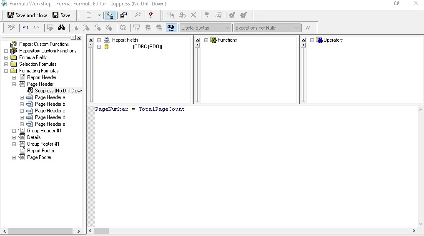
Task: Select Page Header b item
Action: point(50,104)
